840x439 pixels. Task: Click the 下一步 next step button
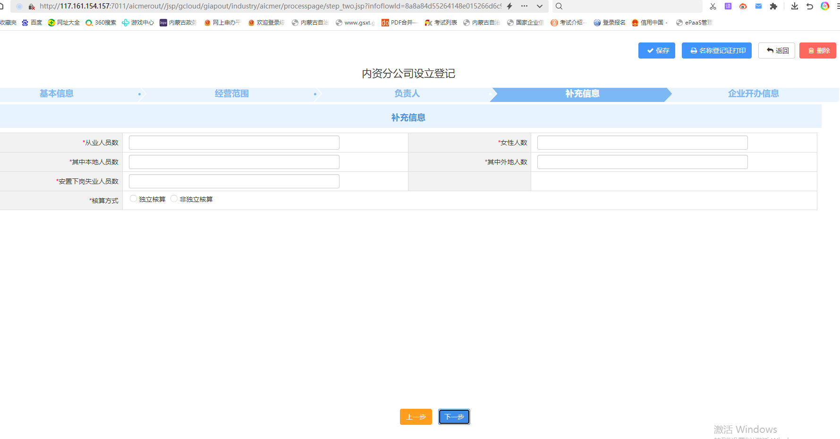point(454,417)
